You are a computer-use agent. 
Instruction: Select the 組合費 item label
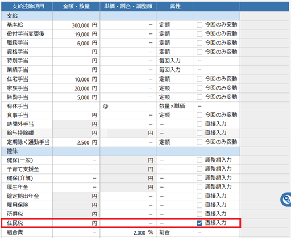(15, 232)
